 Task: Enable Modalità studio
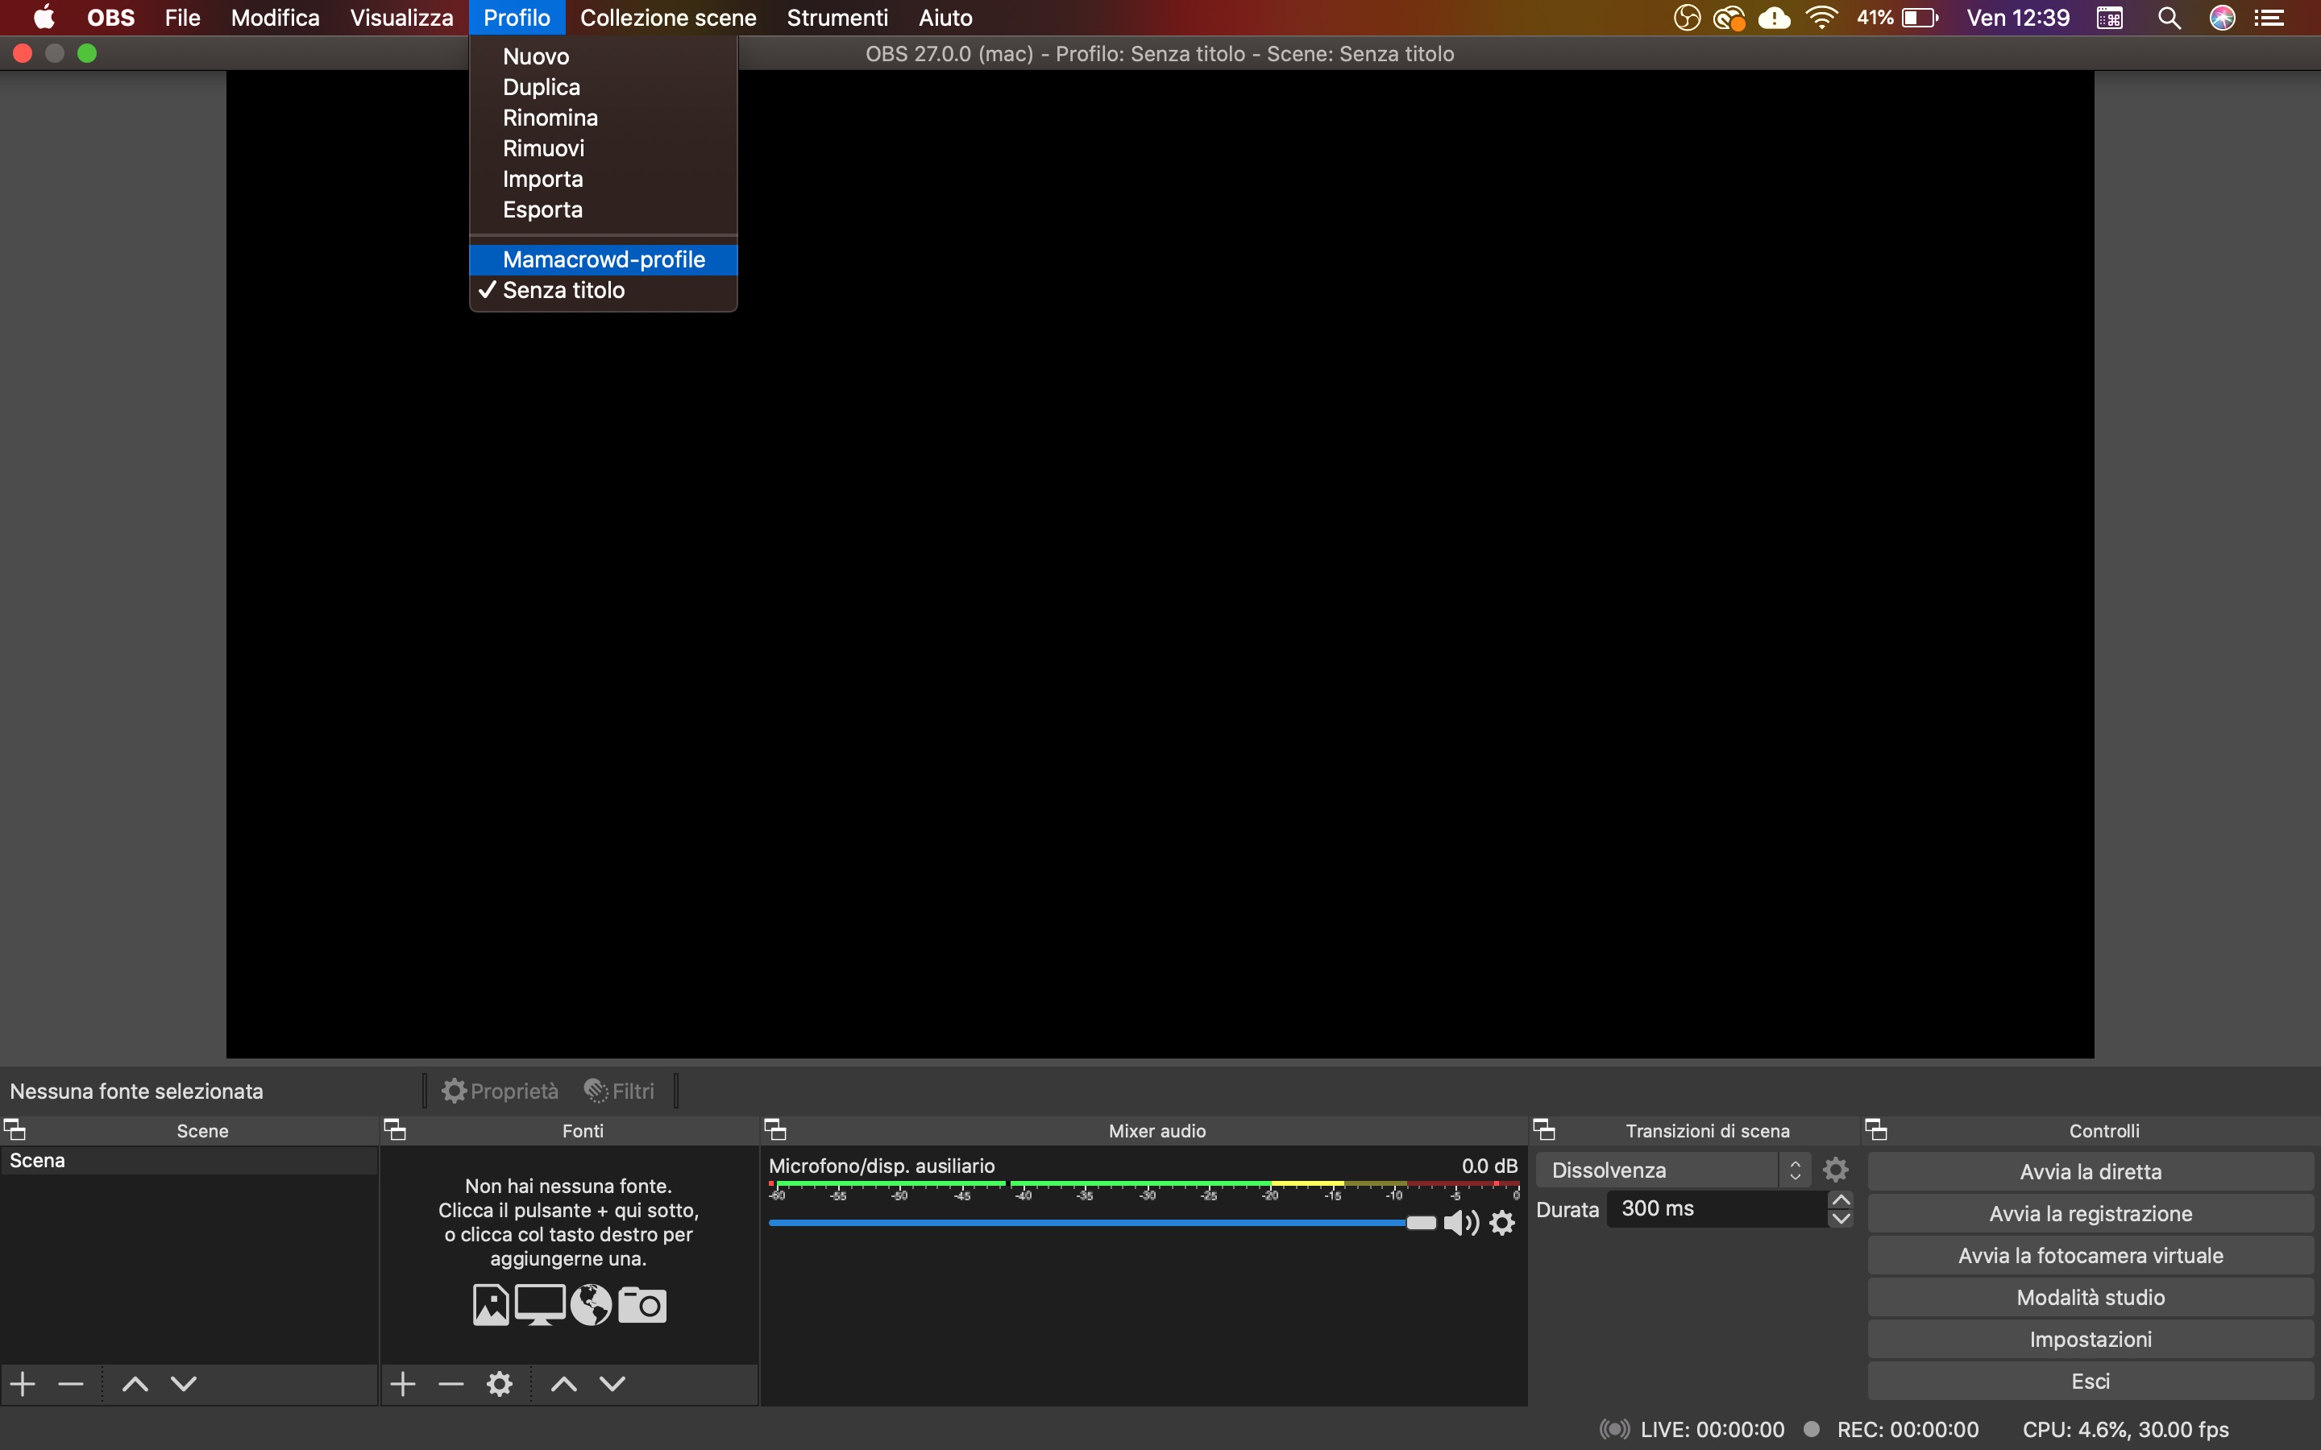(x=2091, y=1298)
